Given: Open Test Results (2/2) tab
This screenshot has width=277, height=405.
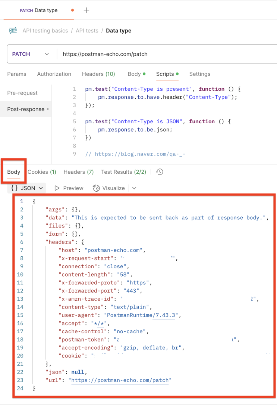Looking at the screenshot, I should pos(124,172).
